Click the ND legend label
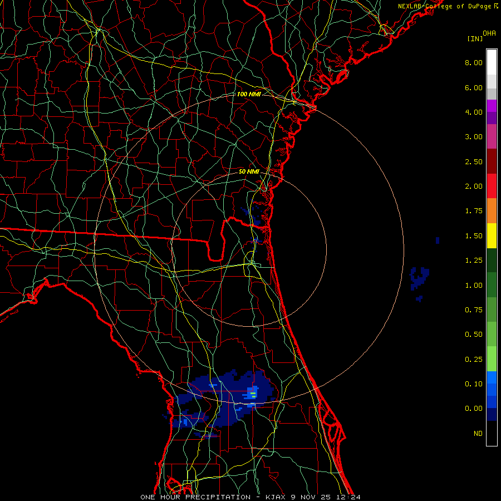 (478, 434)
